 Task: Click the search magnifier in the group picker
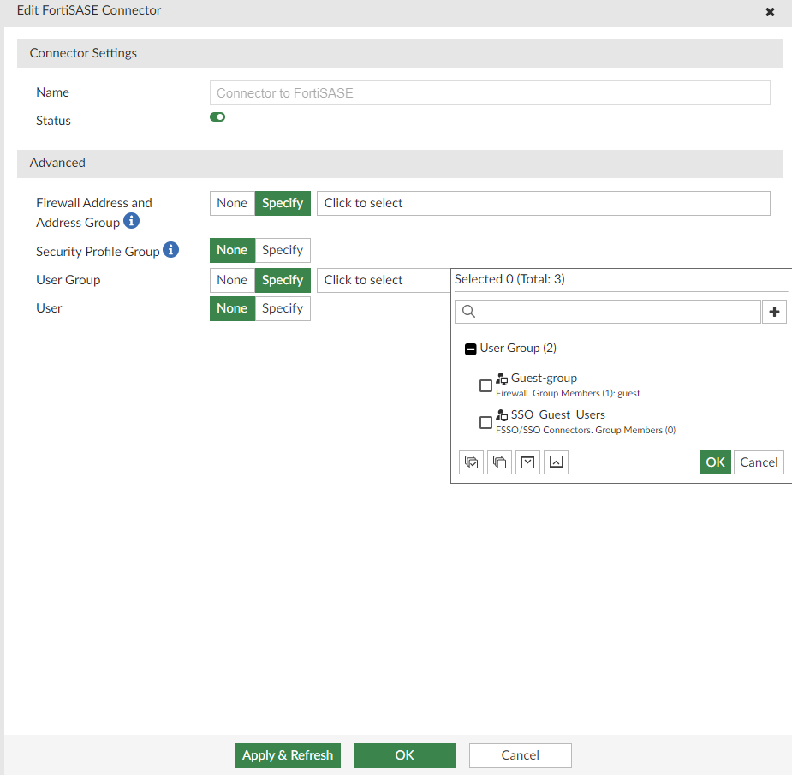click(468, 311)
